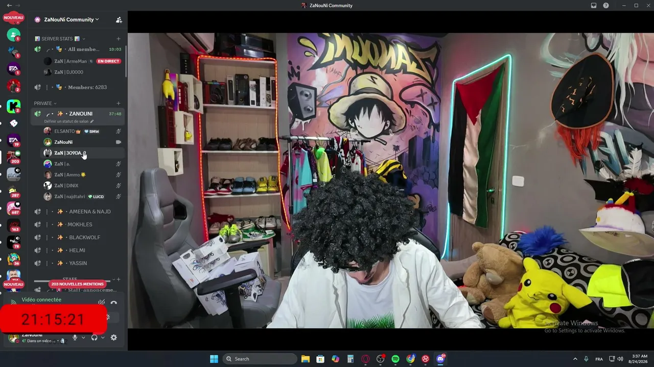This screenshot has height=367, width=654.
Task: Open headphone output options arrow
Action: 103,337
